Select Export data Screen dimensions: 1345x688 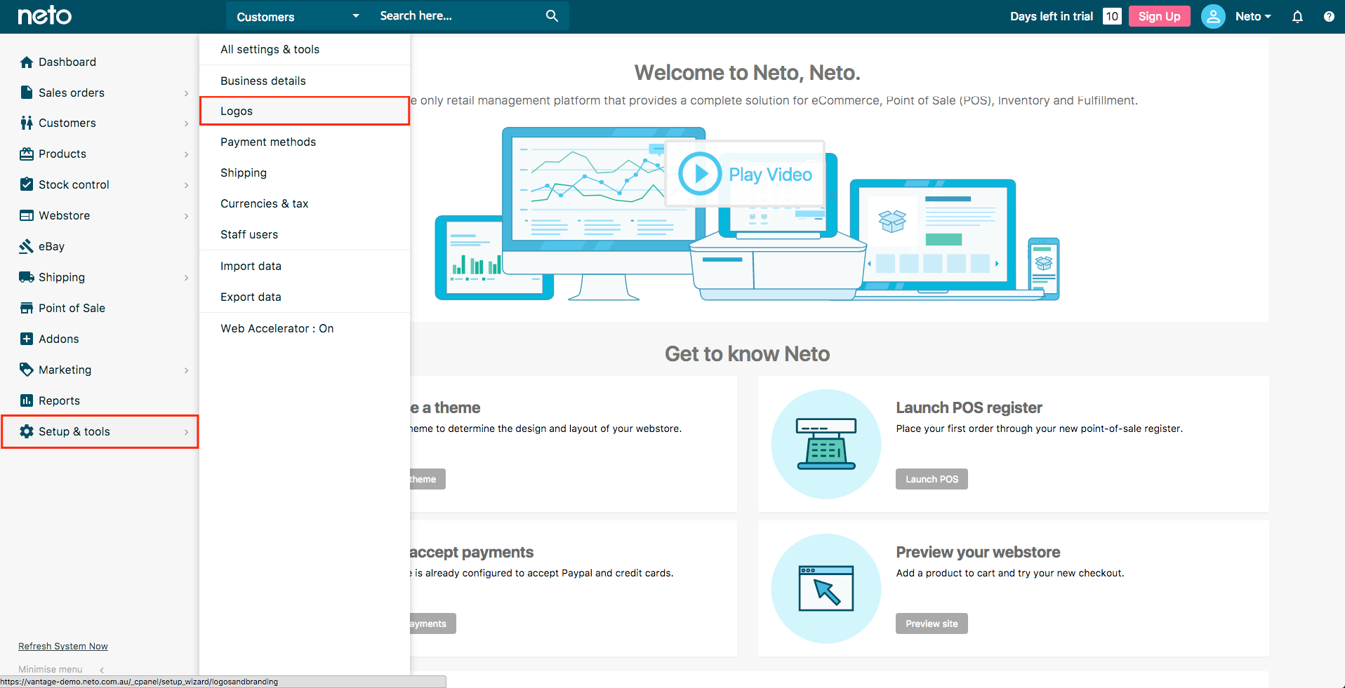[x=305, y=297]
